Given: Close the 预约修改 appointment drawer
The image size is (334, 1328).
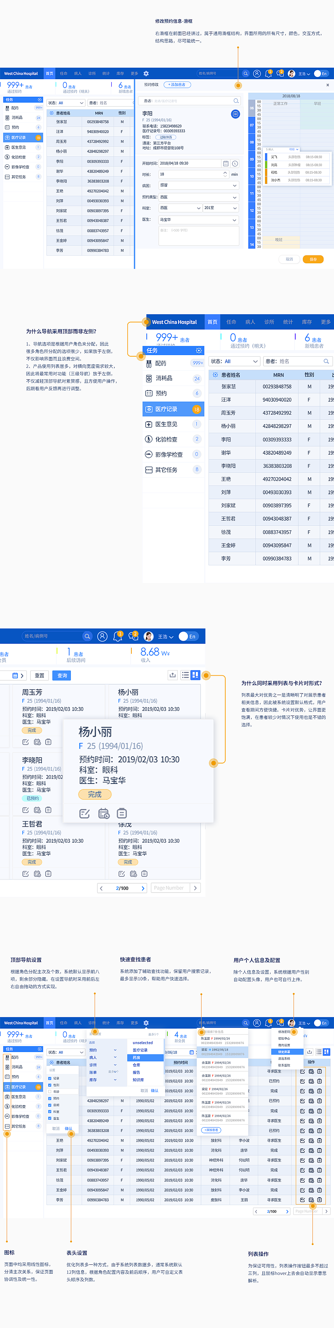Looking at the screenshot, I should pos(327,85).
